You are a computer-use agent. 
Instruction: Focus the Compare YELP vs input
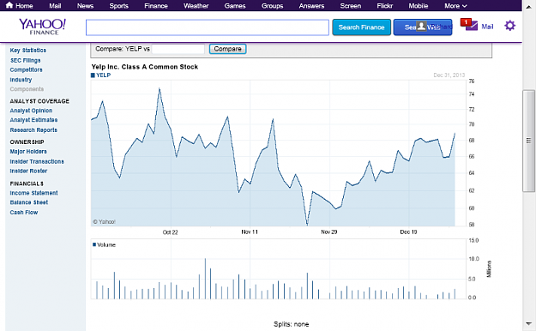point(178,49)
